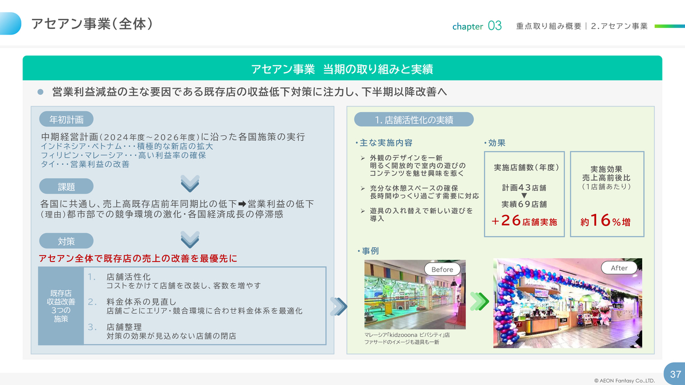Click the green アセアン事業 当期の取り組みと実績 banner

tap(342, 68)
